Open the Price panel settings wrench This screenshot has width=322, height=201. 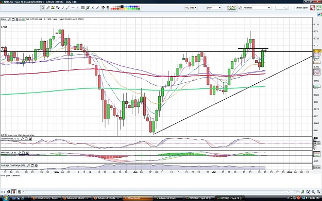click(x=9, y=19)
